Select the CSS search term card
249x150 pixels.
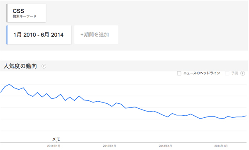coord(27,13)
